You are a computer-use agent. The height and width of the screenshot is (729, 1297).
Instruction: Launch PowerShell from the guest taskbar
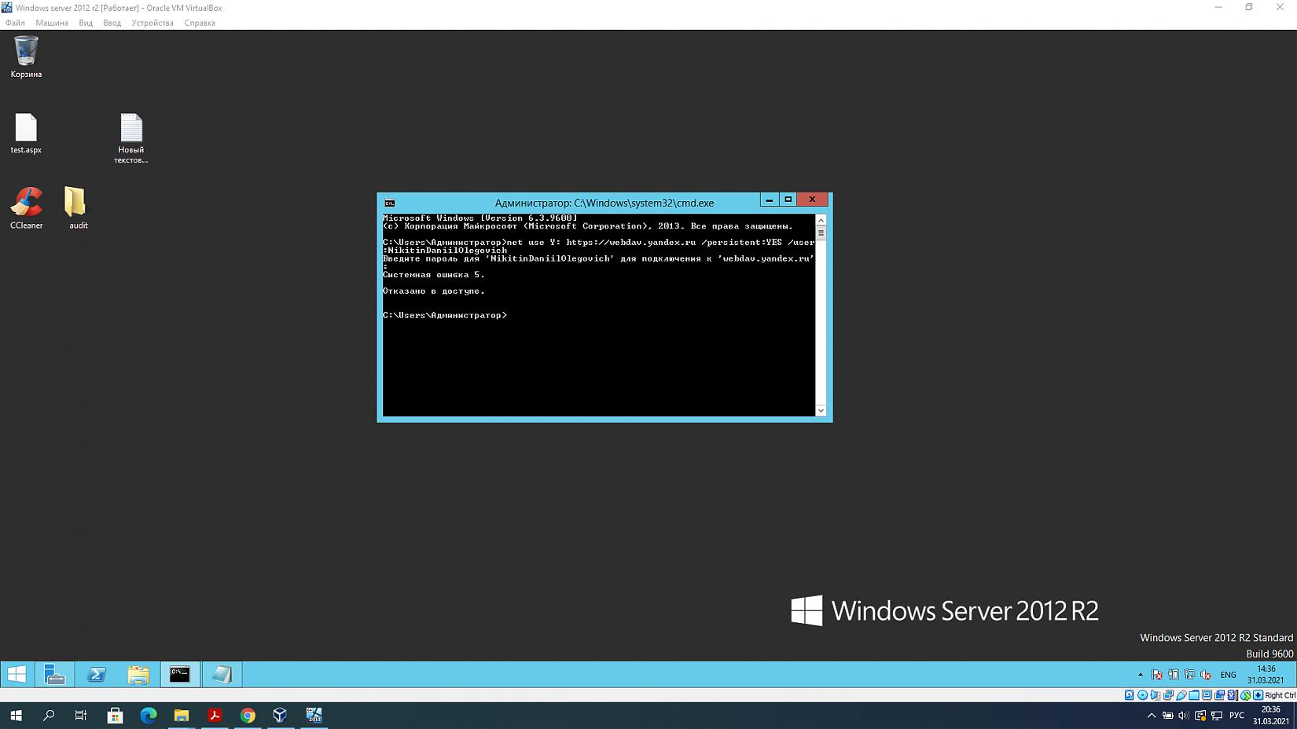[x=97, y=674]
